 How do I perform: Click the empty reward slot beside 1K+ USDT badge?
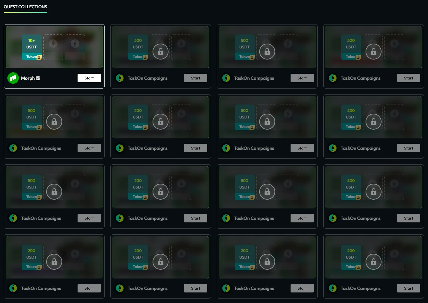click(x=53, y=47)
